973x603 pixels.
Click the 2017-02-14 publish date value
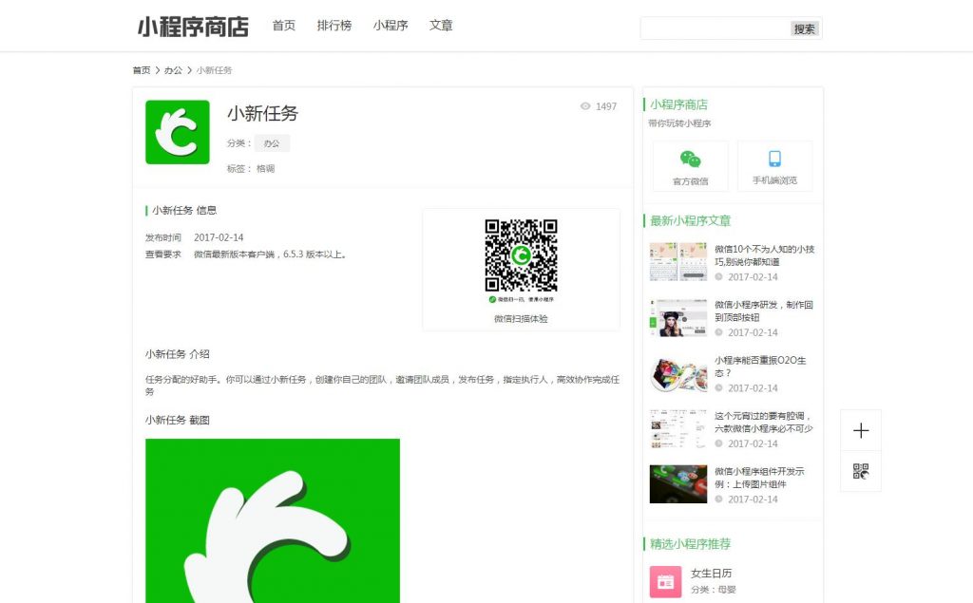(219, 237)
